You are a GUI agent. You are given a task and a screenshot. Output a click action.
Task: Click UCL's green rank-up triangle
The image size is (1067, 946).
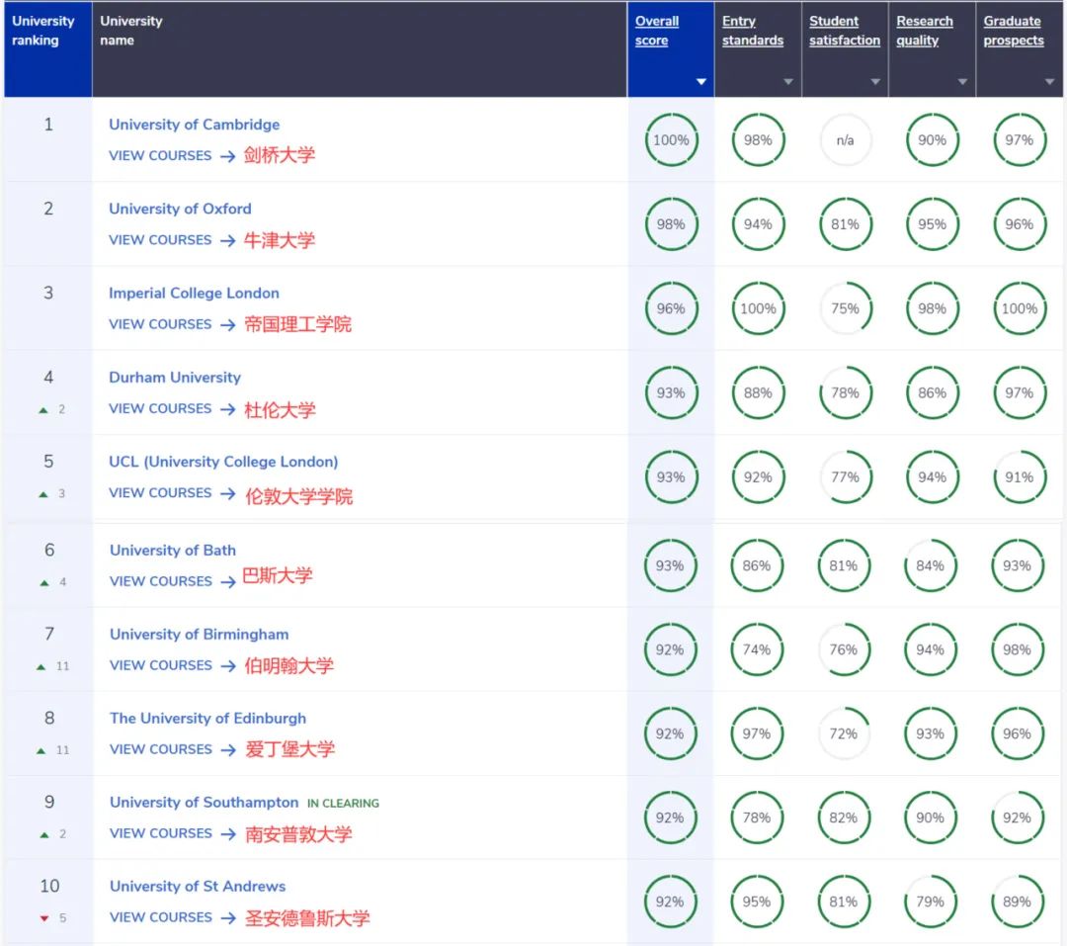[x=43, y=494]
